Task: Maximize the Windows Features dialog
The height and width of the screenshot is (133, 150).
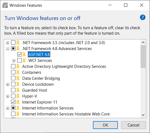Action: pos(126,5)
